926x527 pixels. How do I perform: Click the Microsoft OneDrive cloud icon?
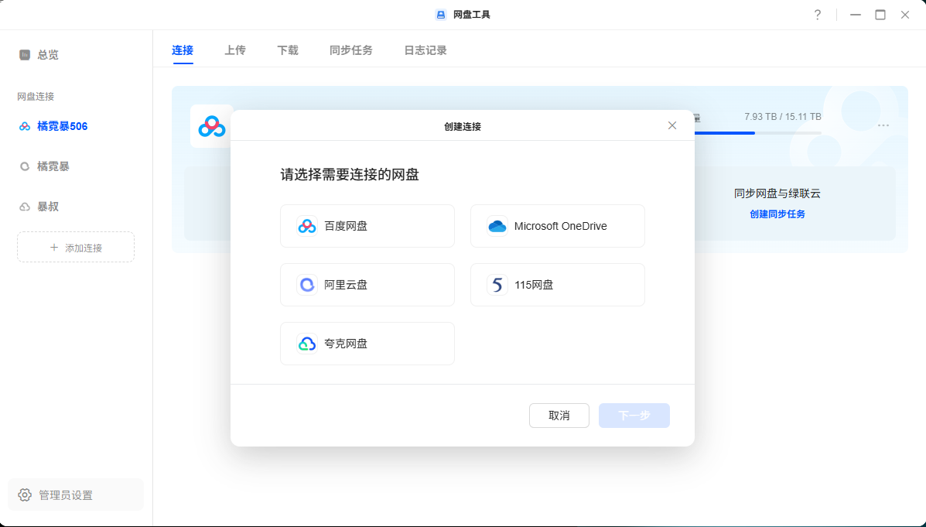pyautogui.click(x=497, y=226)
